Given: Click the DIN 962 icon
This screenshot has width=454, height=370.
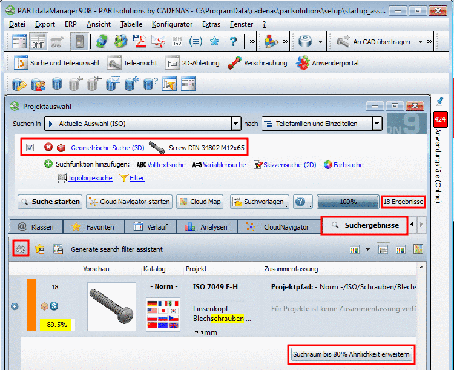Looking at the screenshot, I should (177, 41).
